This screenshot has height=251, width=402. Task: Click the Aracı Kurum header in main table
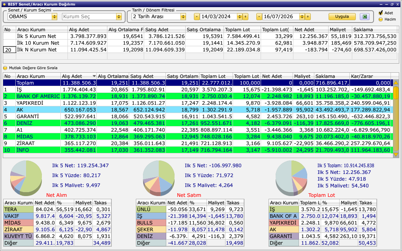click(x=38, y=76)
